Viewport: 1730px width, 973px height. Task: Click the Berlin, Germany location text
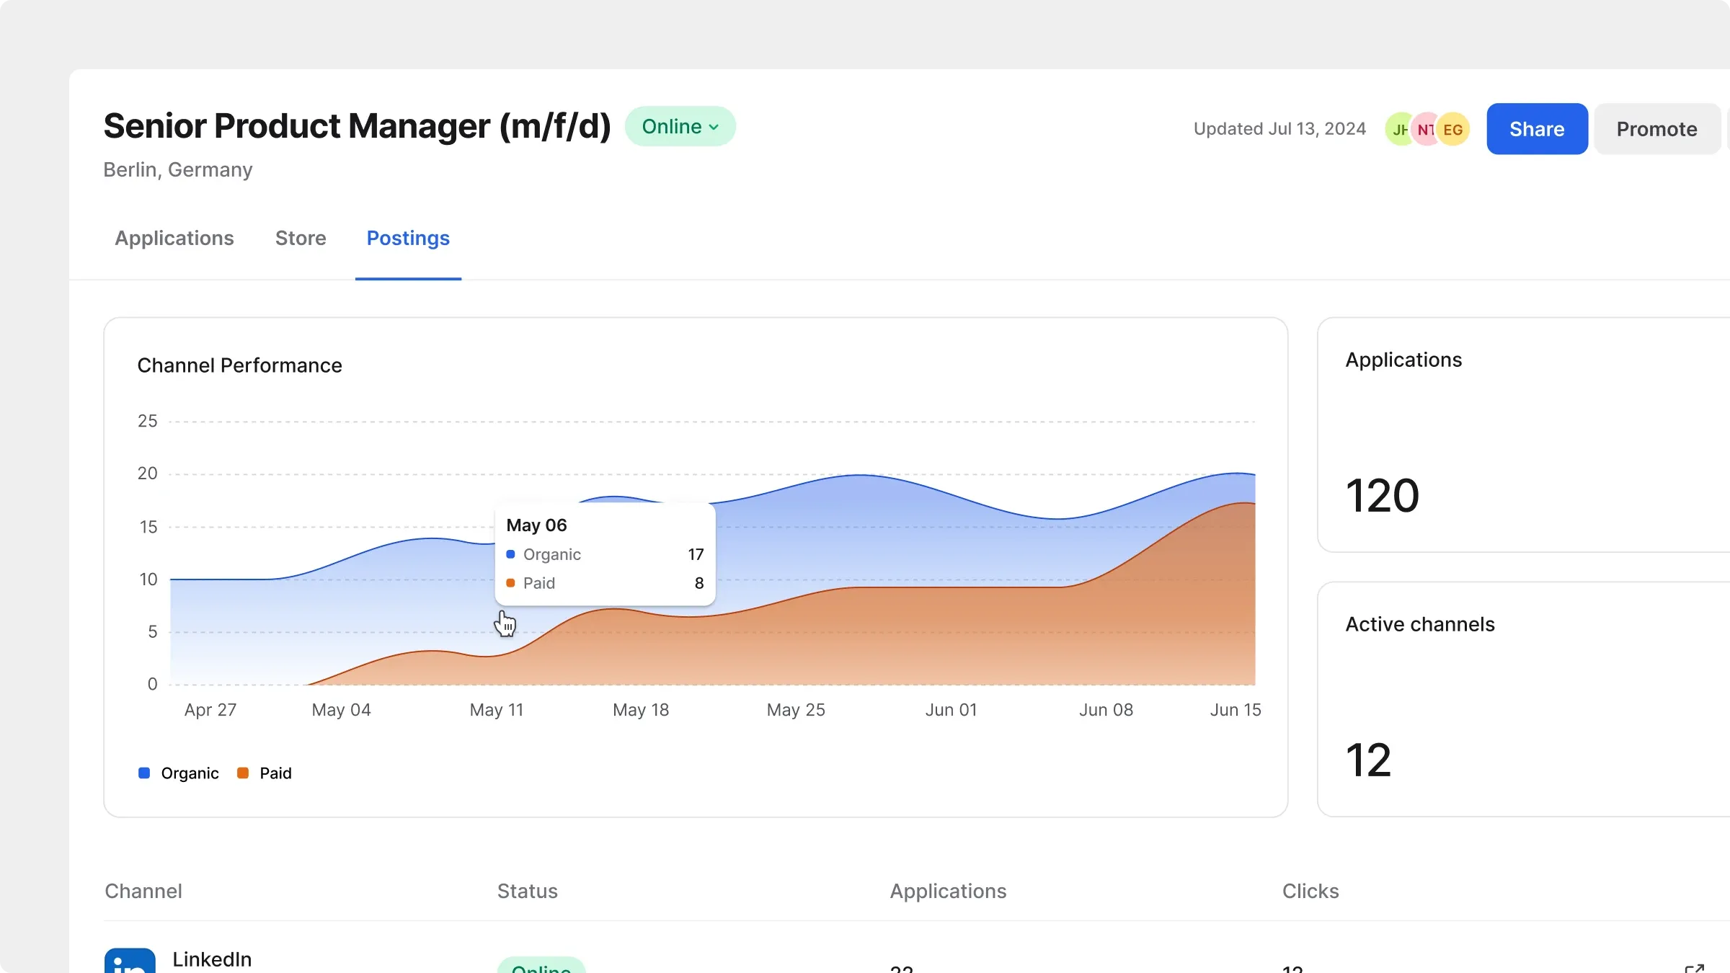click(178, 170)
